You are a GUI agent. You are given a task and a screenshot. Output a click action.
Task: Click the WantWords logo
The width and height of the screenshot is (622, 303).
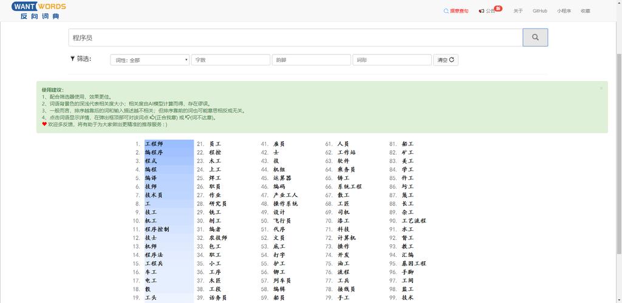tap(39, 10)
